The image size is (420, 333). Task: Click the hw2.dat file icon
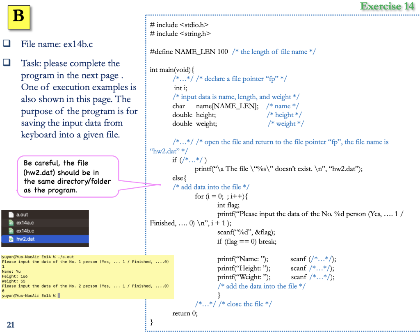pyautogui.click(x=11, y=239)
